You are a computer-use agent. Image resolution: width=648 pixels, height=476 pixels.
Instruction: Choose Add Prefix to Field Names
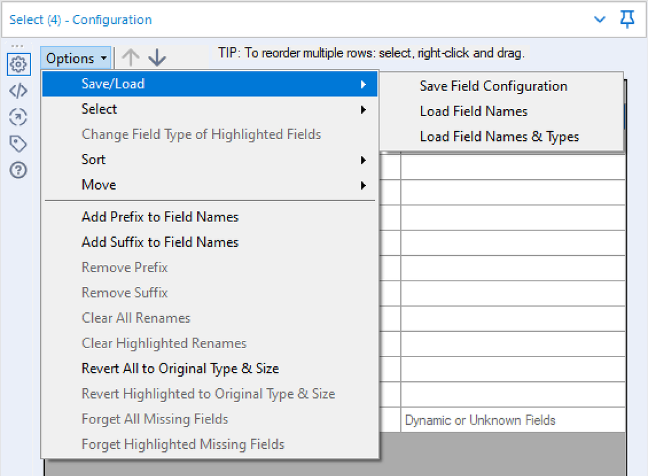[160, 217]
